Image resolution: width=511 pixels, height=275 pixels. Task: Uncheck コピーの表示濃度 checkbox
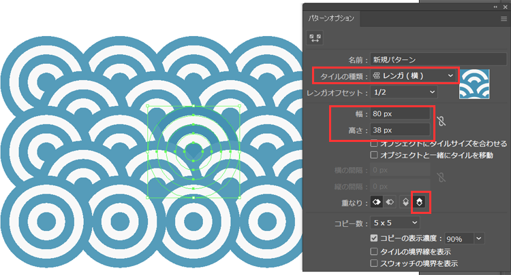374,238
